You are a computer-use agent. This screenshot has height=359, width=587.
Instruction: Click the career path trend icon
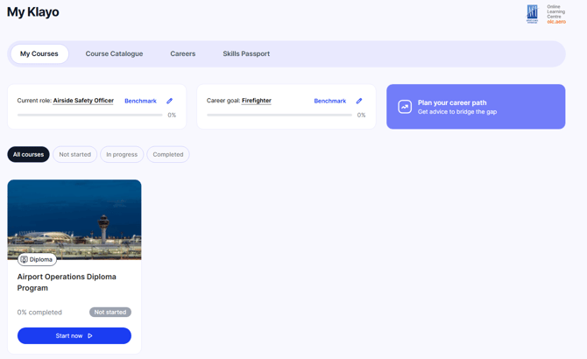(405, 107)
